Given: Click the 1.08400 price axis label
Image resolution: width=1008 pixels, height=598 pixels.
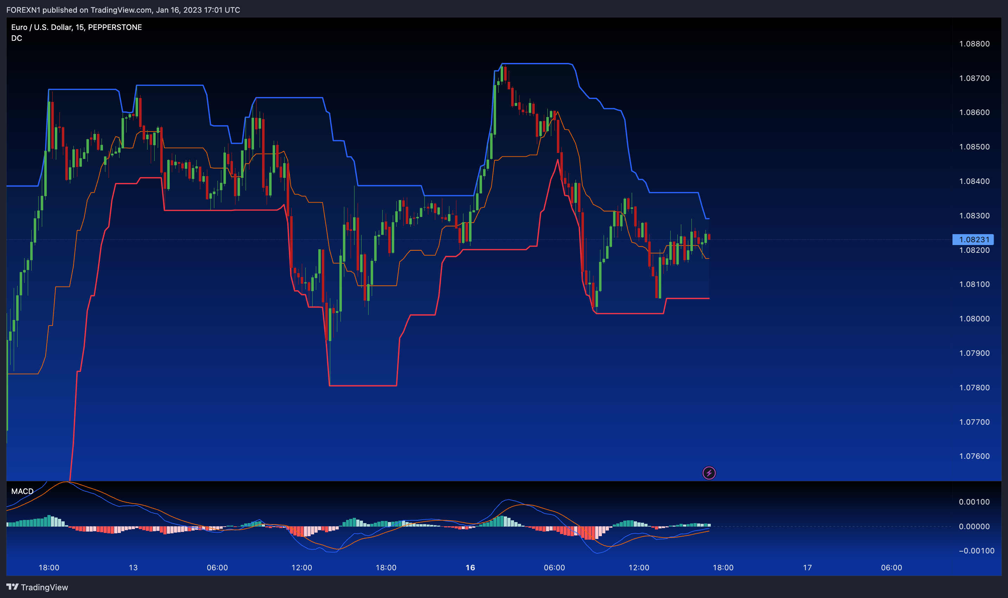Looking at the screenshot, I should click(974, 181).
